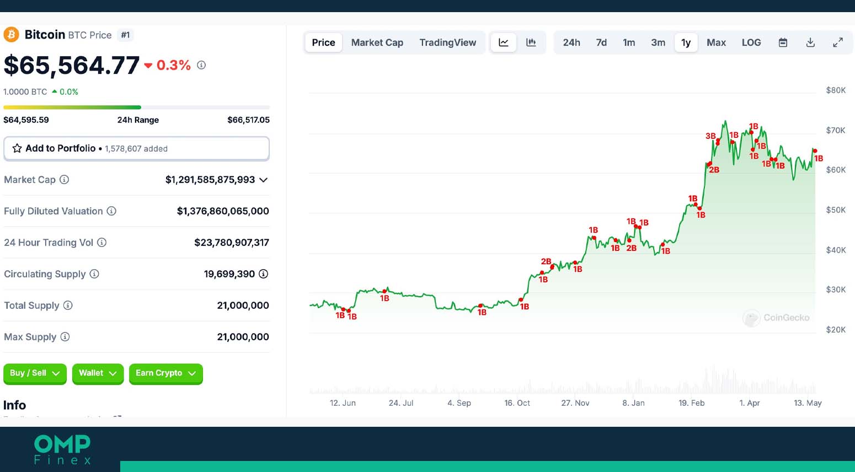Expand Market Cap value chevron
Screen dimensions: 855x472
click(x=264, y=180)
